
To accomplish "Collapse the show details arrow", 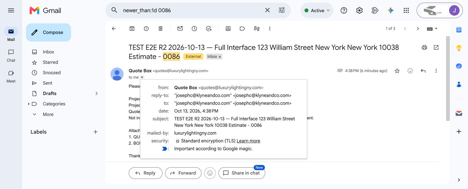I will pos(142,77).
